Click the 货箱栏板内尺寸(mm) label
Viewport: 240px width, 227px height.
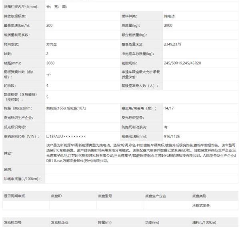click(x=21, y=7)
